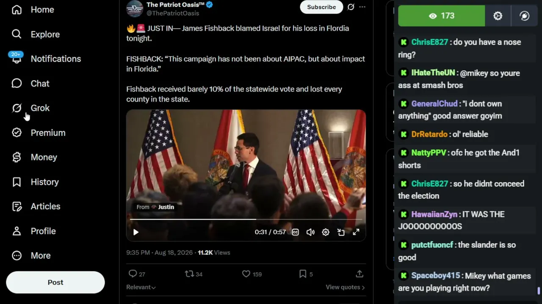Open the Notifications bell icon
Screen dimensions: 542x304
[17, 59]
